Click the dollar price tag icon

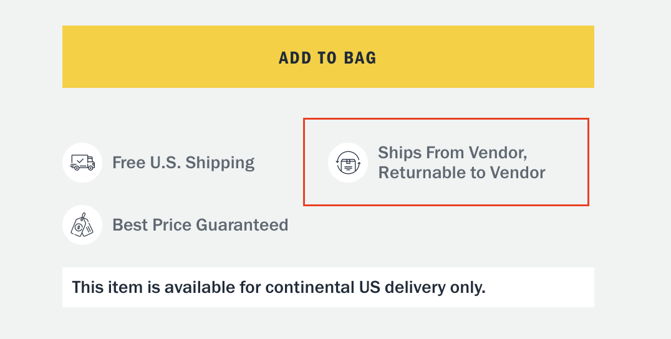tap(82, 225)
